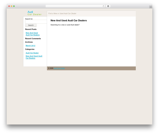Open the browser download icon
The height and width of the screenshot is (134, 159).
pos(108,6)
